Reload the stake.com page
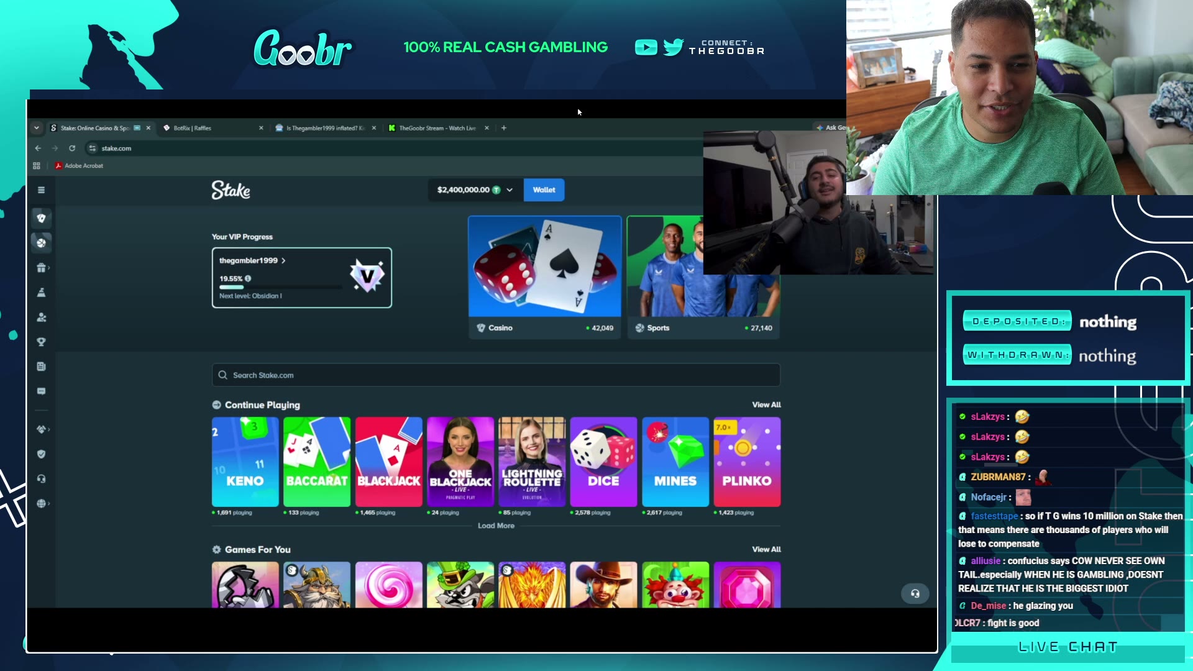 [72, 148]
